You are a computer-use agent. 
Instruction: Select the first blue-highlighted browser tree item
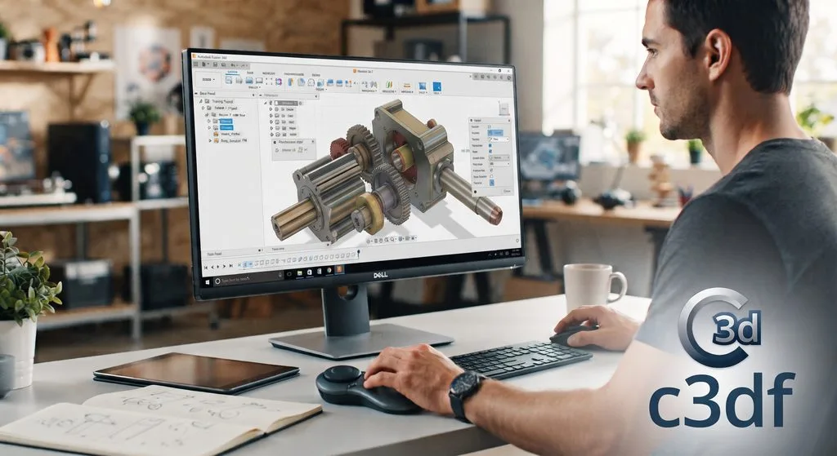coord(226,121)
